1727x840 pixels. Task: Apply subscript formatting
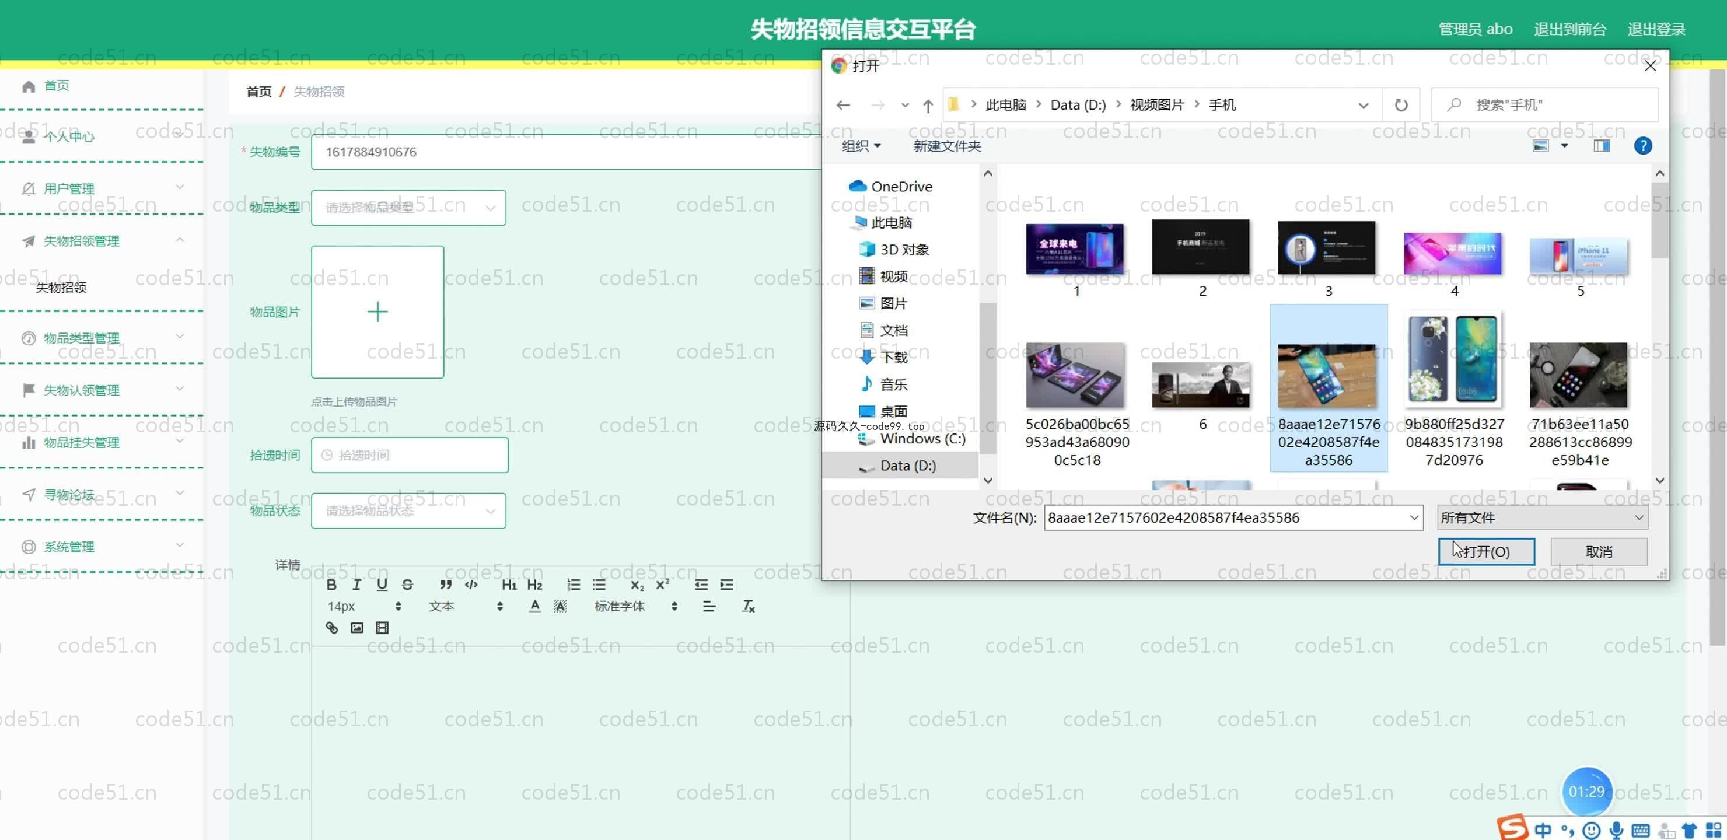637,584
